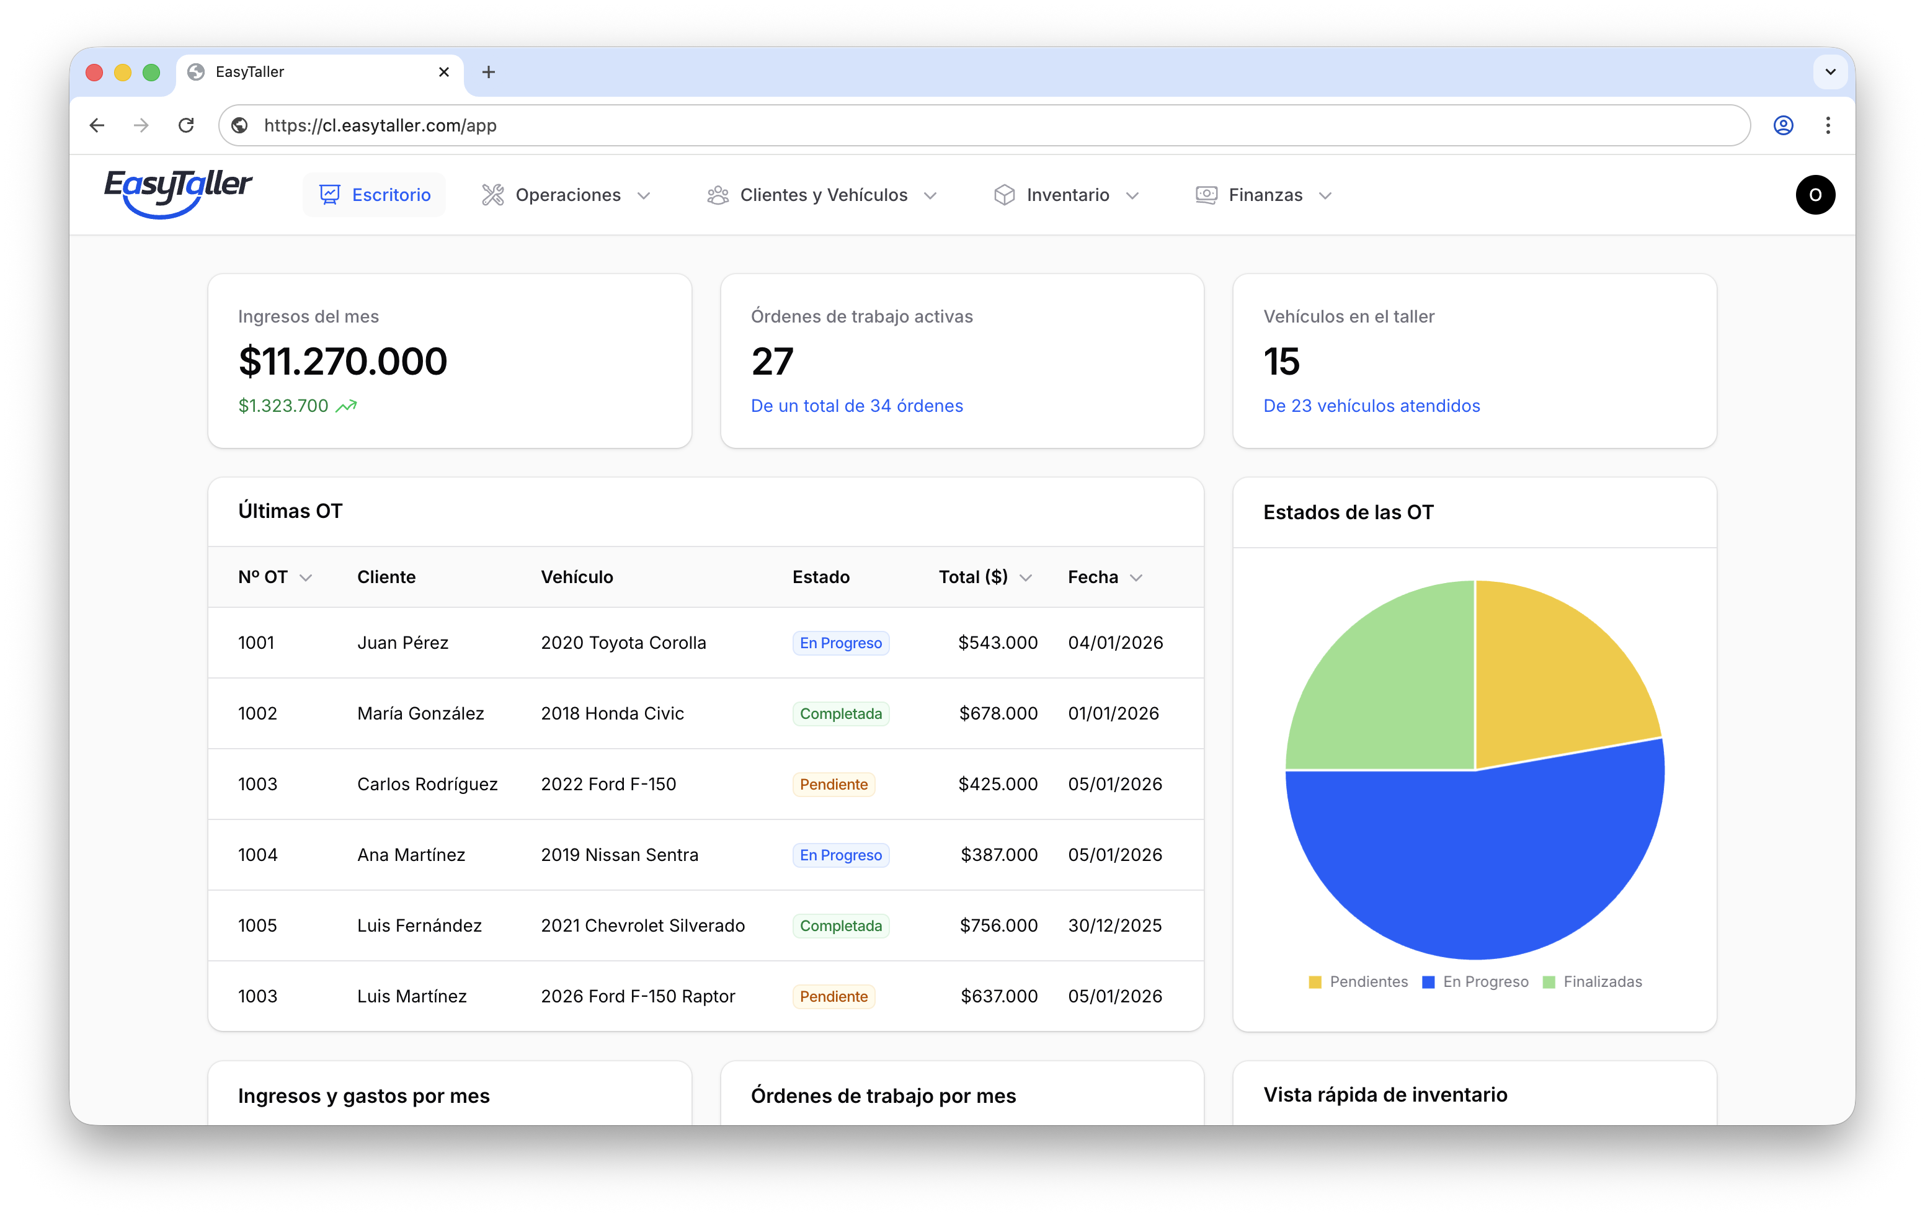Open the browser three-dot menu
Viewport: 1925px width, 1217px height.
1828,125
